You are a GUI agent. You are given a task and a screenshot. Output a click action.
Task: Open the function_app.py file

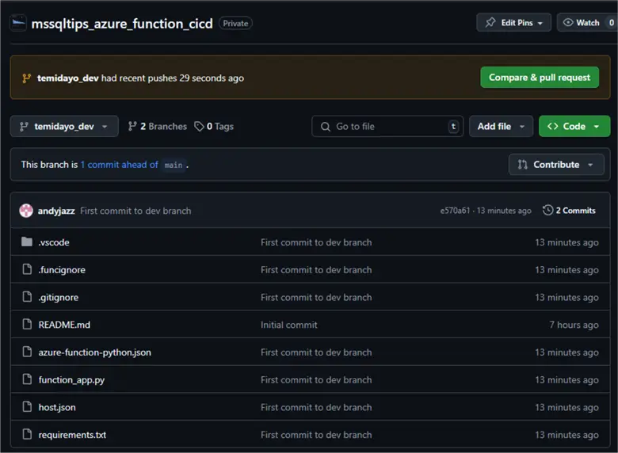[71, 380]
